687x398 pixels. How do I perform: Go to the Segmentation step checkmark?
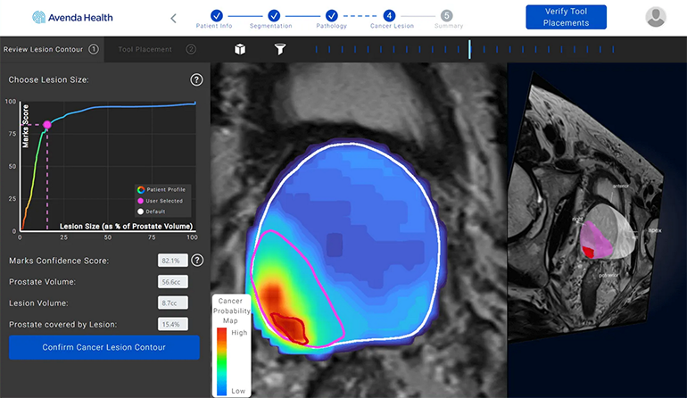[x=274, y=15]
